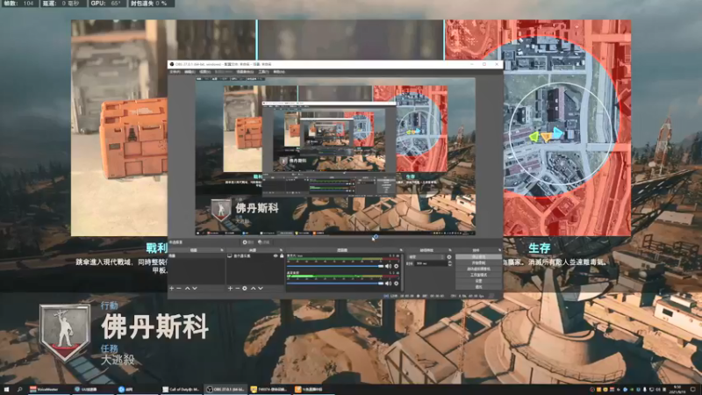
Task: Pop out the Audio Mixer dock panel
Action: coord(401,250)
